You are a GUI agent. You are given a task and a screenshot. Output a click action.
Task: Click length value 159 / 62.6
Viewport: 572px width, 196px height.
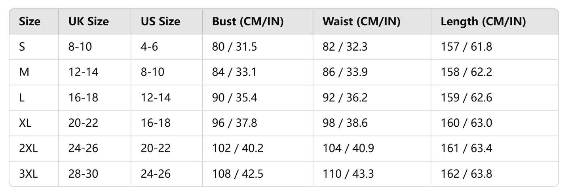[x=466, y=98]
